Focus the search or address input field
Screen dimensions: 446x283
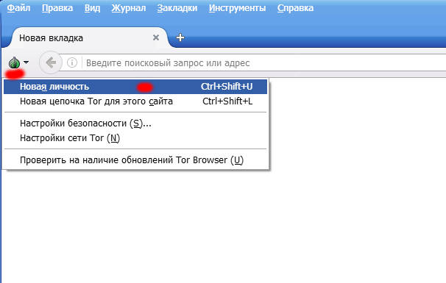(x=264, y=62)
